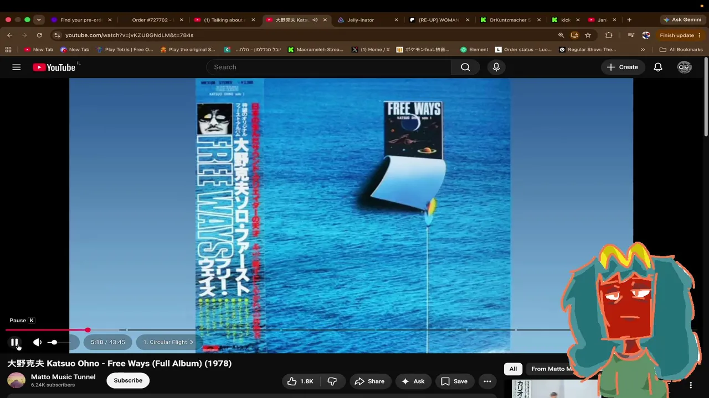The width and height of the screenshot is (709, 398).
Task: Go to the YouTube home logo
Action: 54,67
